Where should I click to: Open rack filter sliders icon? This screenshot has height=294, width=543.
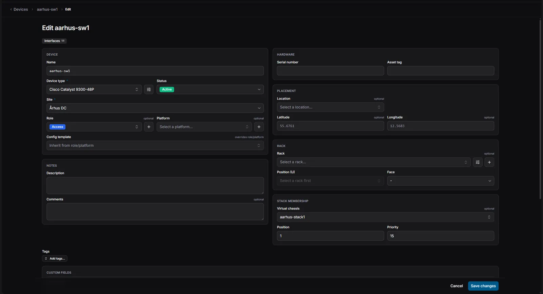coord(478,162)
